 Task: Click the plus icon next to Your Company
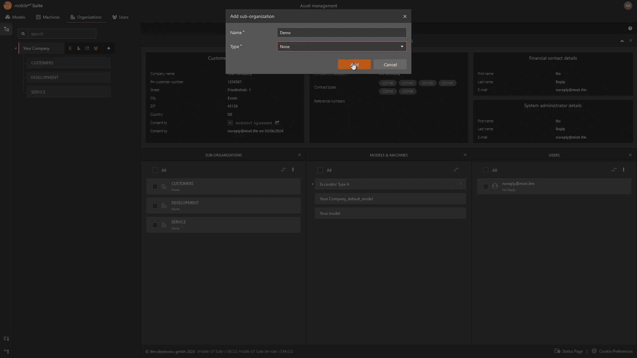pyautogui.click(x=108, y=48)
